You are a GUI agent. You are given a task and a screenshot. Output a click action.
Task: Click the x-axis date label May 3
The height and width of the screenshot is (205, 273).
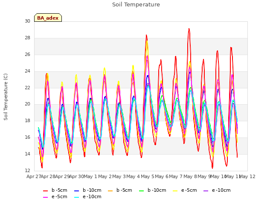tap(119, 177)
